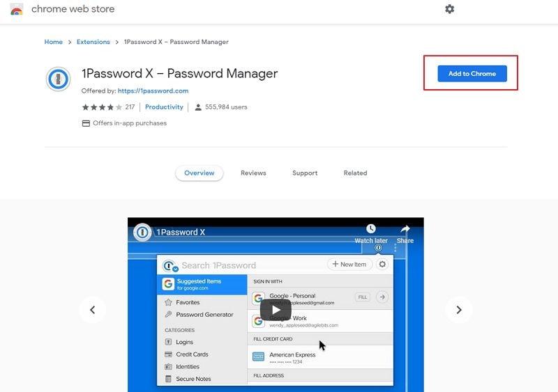Click the 555,984 users text

click(x=226, y=107)
